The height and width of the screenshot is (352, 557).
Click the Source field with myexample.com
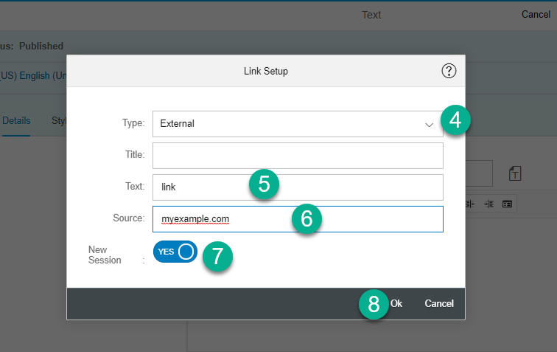coord(298,219)
